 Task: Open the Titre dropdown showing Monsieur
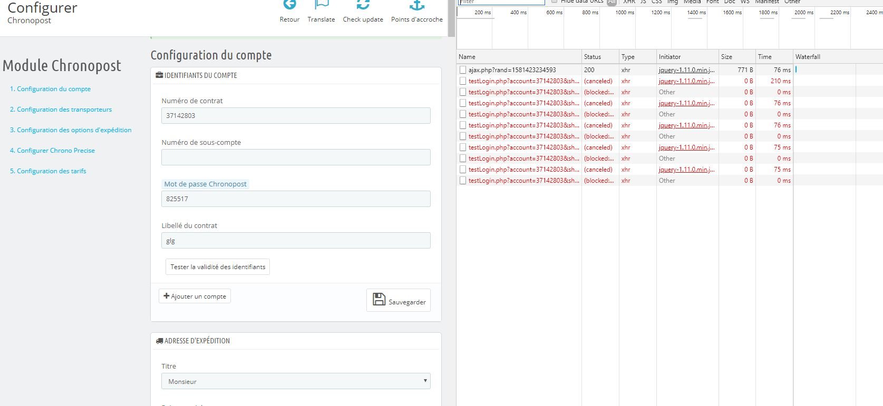(x=296, y=381)
